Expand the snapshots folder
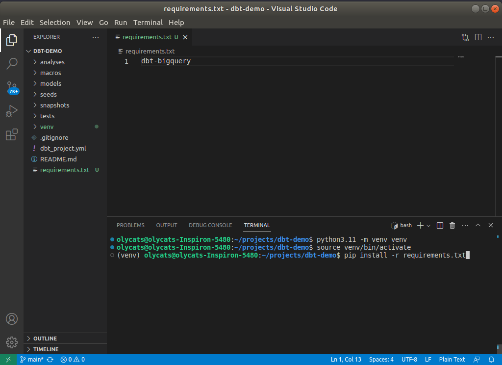Screen dimensions: 502x365 65,105
